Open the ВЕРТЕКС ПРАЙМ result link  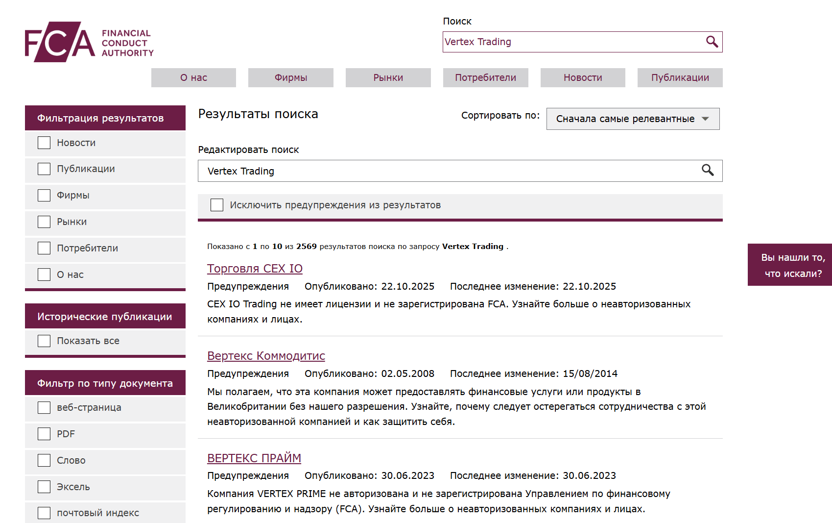(254, 458)
